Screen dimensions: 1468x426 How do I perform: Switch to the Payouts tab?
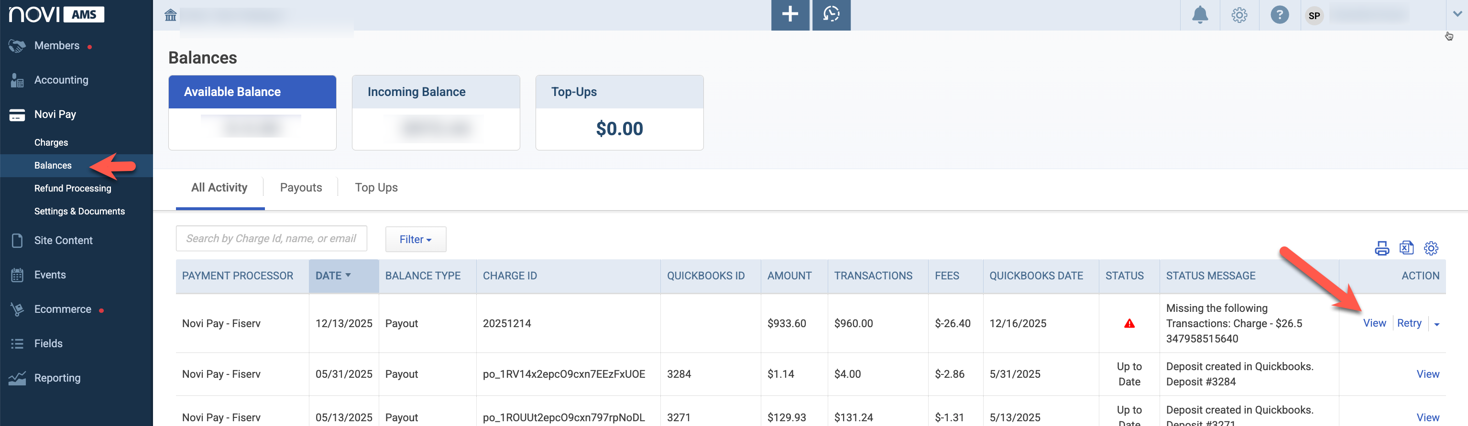pos(301,187)
